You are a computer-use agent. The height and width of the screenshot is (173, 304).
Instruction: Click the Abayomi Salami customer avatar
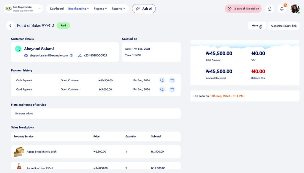[18, 49]
